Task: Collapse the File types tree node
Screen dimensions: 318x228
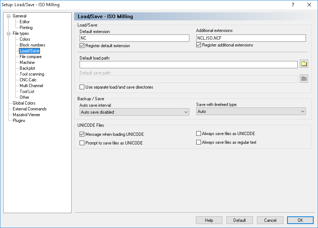Action: point(8,33)
